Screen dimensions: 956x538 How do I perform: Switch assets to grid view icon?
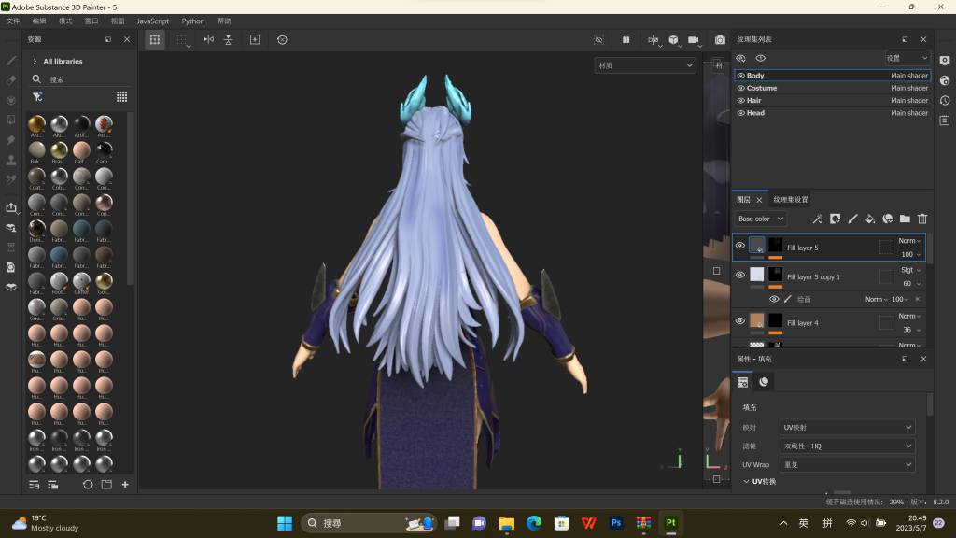pos(122,97)
